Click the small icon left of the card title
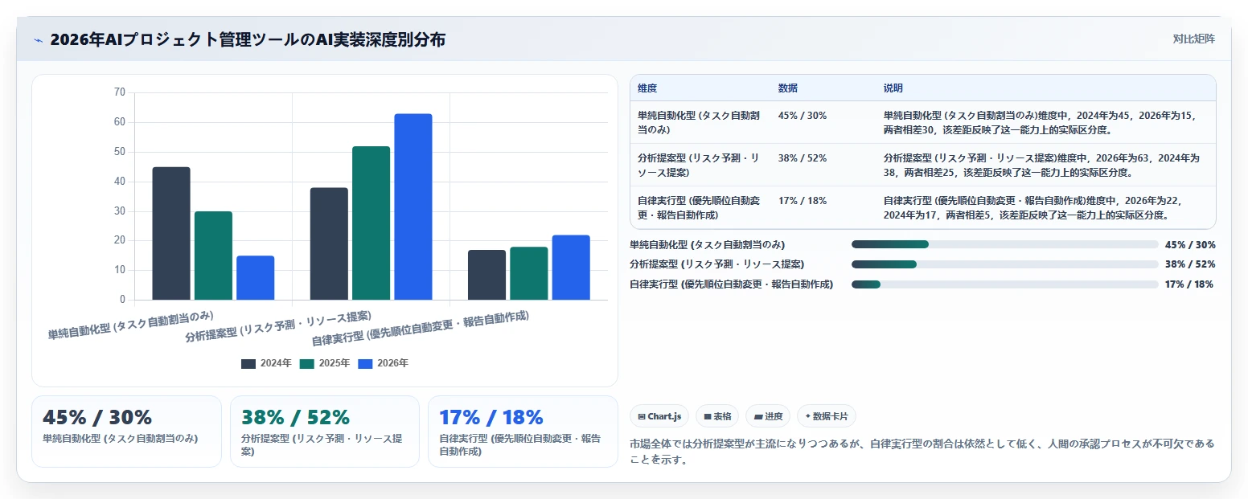This screenshot has height=499, width=1248. click(38, 40)
